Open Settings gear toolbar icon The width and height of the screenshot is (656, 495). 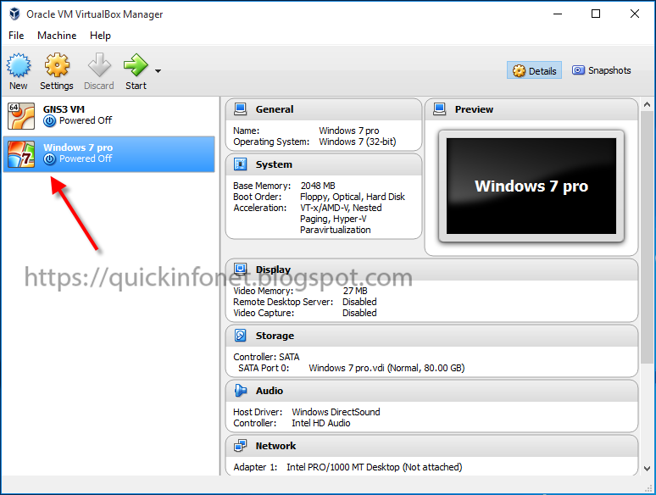57,65
